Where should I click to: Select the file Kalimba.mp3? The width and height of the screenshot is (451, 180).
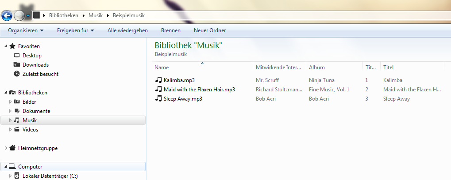tap(179, 80)
